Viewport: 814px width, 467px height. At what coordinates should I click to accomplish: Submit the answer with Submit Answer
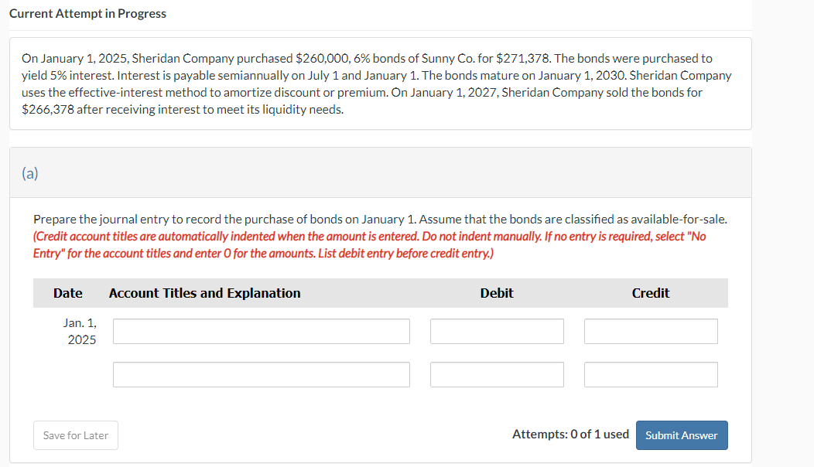pos(681,435)
